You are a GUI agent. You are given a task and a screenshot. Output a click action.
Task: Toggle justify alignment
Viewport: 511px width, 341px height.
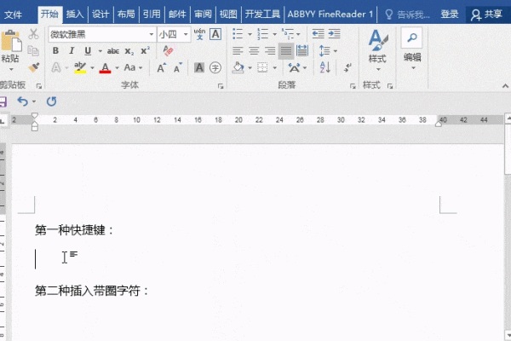(x=286, y=51)
